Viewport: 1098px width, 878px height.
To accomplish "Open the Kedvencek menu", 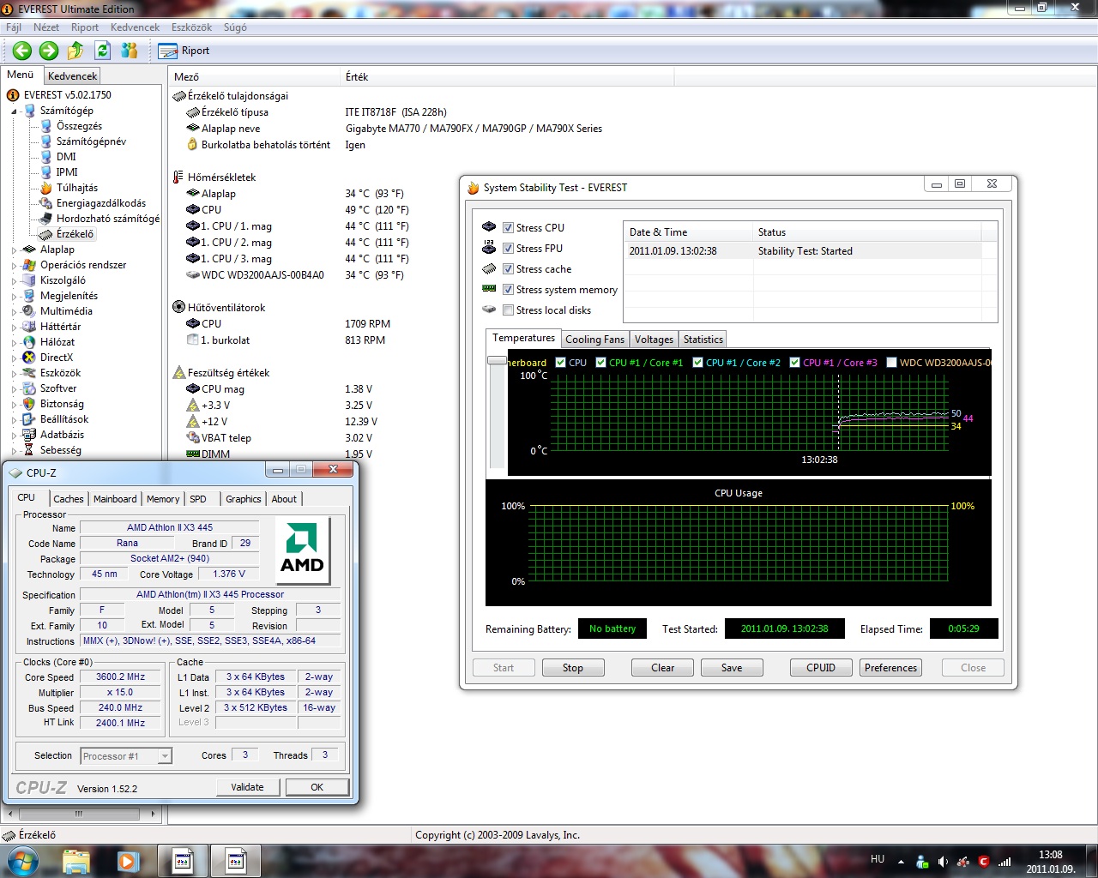I will [x=135, y=27].
